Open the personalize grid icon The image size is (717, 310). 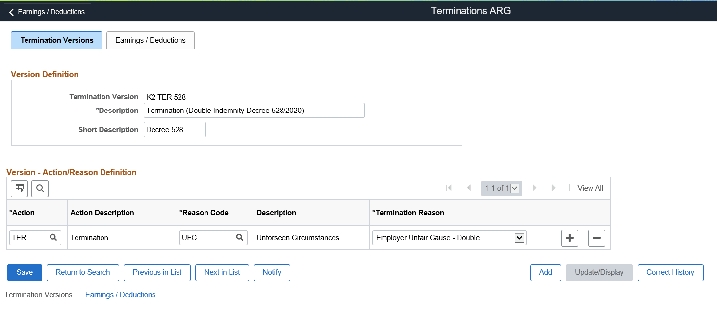click(x=19, y=188)
